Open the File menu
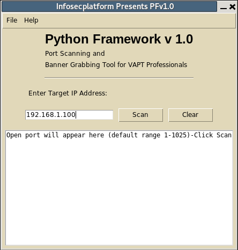Viewport: 238px width, 250px height. click(12, 20)
